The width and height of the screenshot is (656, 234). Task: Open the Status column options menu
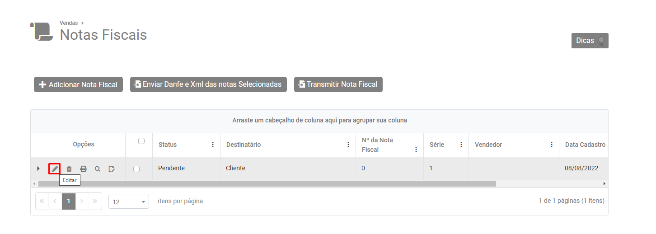213,145
